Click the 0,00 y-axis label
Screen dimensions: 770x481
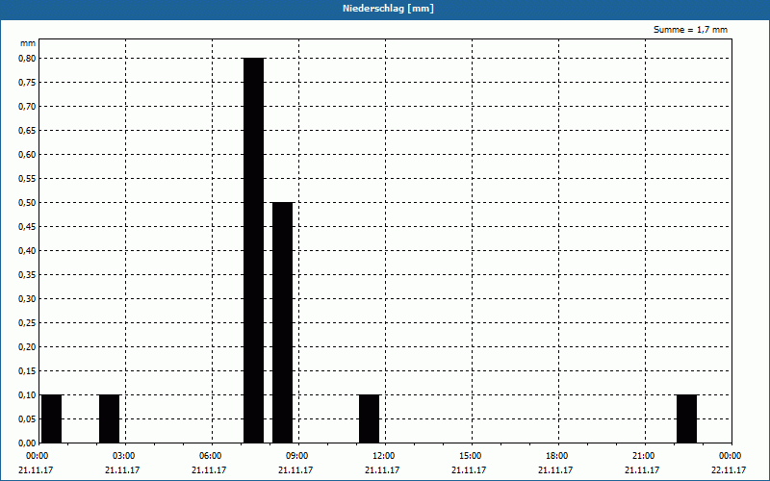coord(27,443)
